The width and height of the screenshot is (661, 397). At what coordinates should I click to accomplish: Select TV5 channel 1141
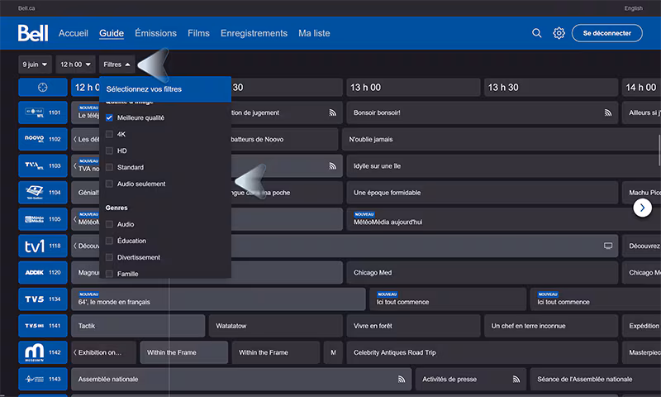coord(43,326)
